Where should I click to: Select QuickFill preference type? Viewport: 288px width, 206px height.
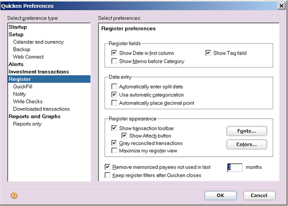pyautogui.click(x=23, y=87)
